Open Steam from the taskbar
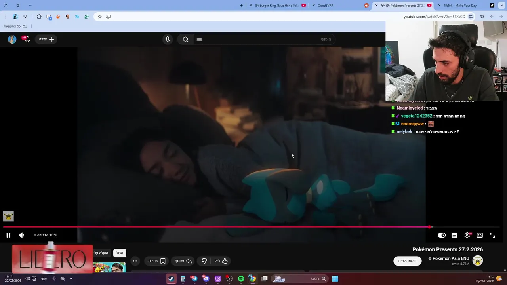Image resolution: width=507 pixels, height=285 pixels. click(x=171, y=279)
